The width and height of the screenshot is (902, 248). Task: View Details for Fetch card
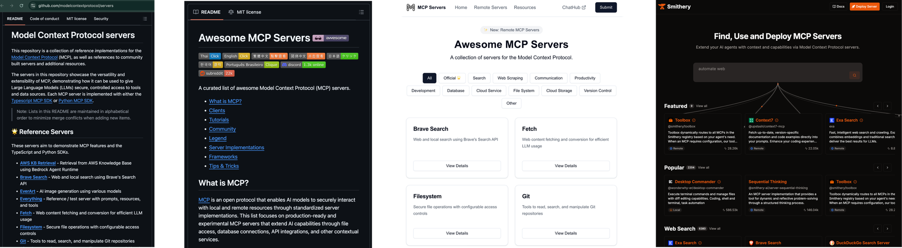566,166
